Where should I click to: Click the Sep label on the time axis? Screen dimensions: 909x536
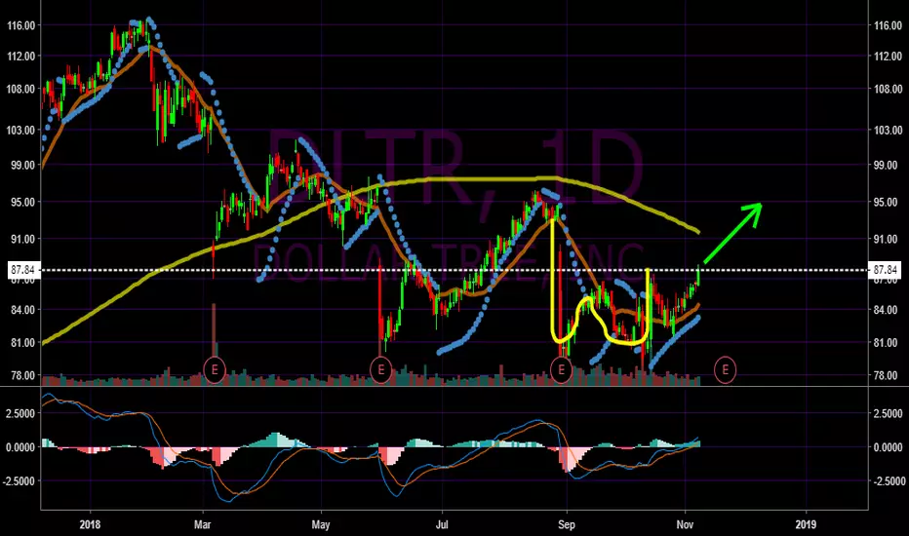(x=567, y=524)
